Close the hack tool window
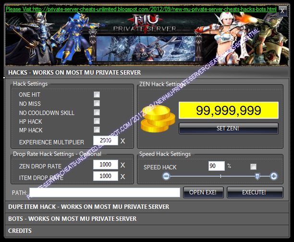294x242 pixels. tap(282, 11)
